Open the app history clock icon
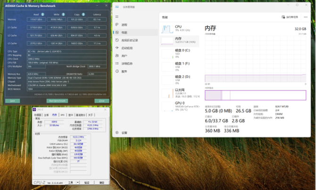316x190 pixels. [117, 40]
